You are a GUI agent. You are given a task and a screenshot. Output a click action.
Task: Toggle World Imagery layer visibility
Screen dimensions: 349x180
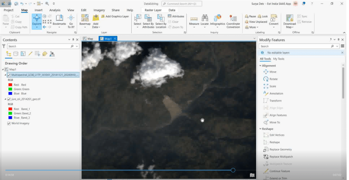tap(9, 123)
